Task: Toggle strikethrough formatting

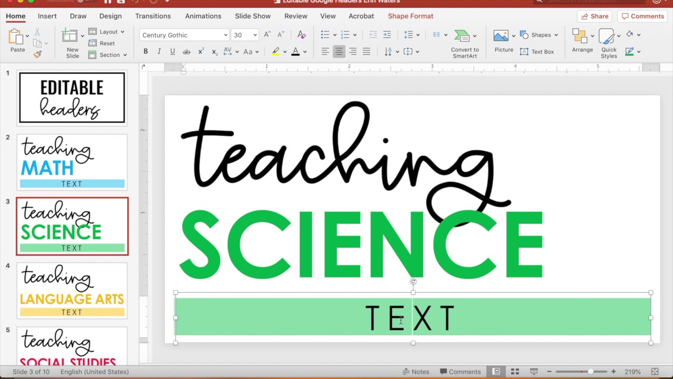Action: pos(186,52)
